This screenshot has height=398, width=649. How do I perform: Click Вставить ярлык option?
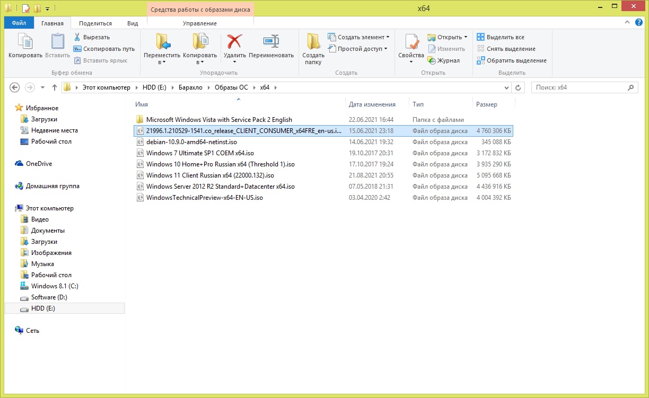100,60
